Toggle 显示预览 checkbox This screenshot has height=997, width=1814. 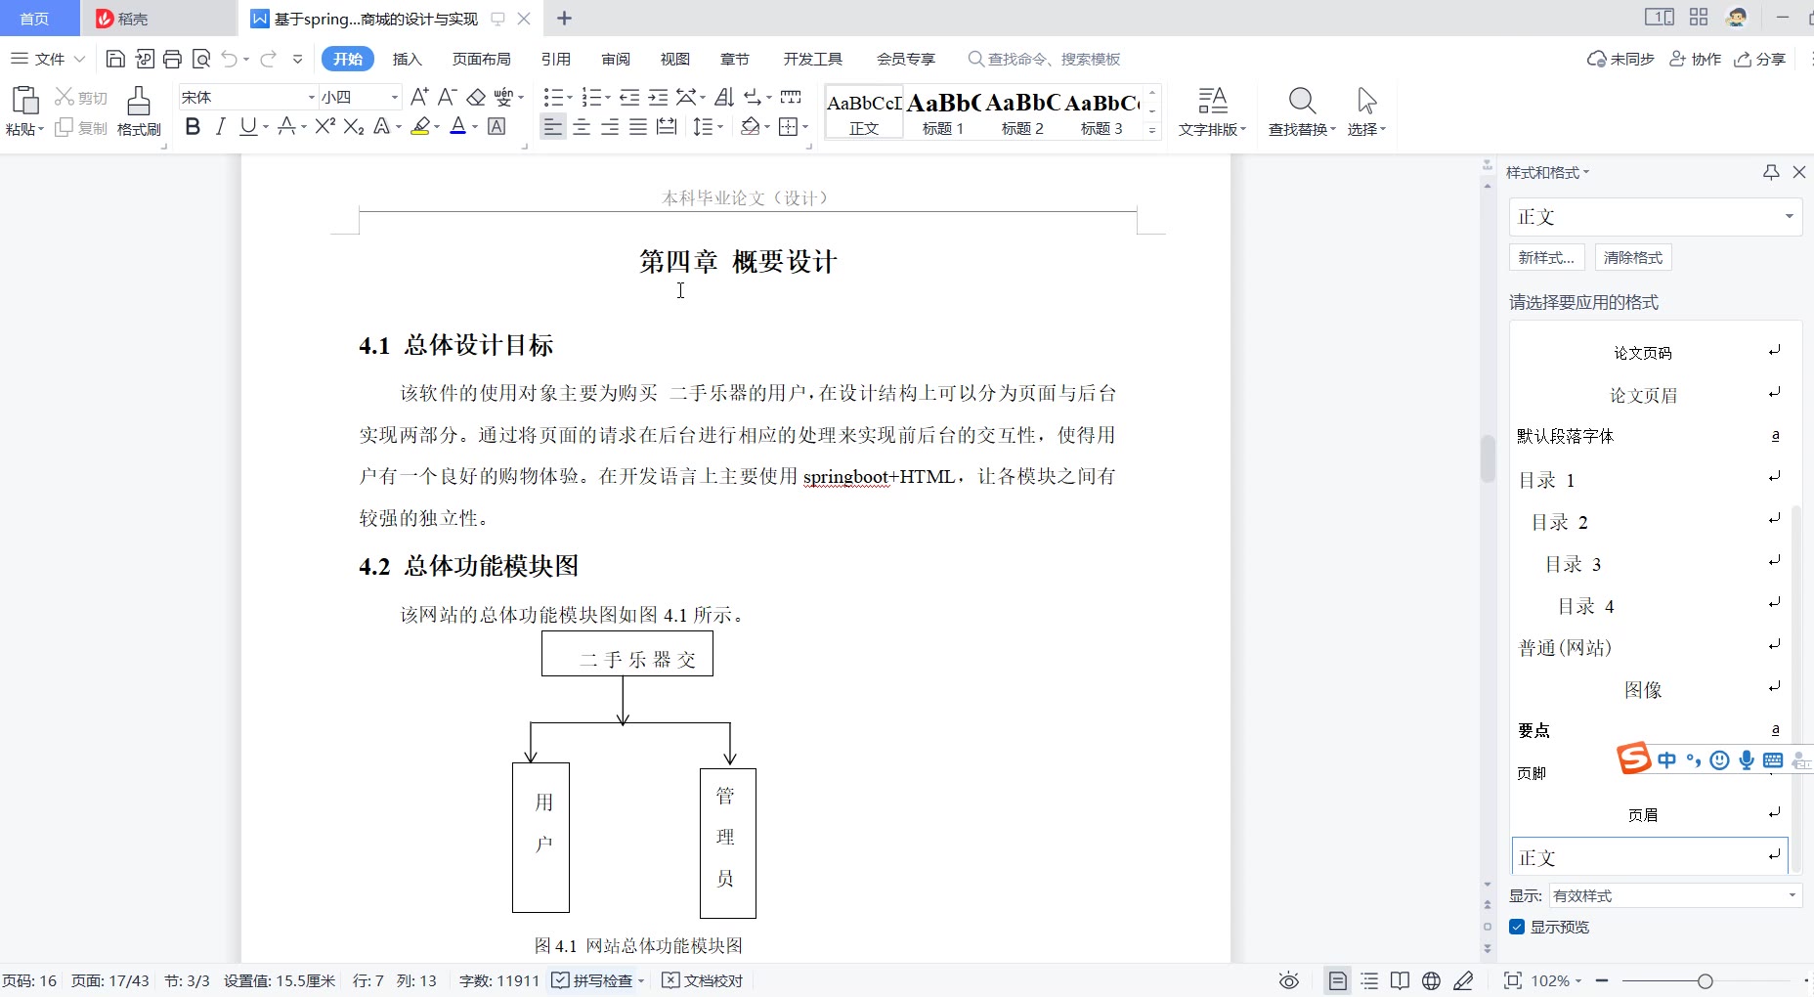click(1517, 927)
